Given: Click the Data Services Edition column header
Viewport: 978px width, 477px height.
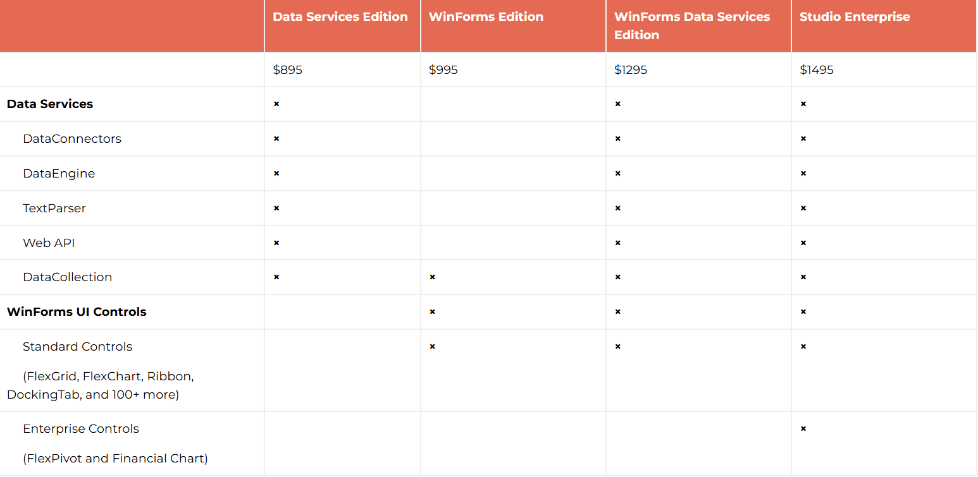Looking at the screenshot, I should click(x=340, y=17).
